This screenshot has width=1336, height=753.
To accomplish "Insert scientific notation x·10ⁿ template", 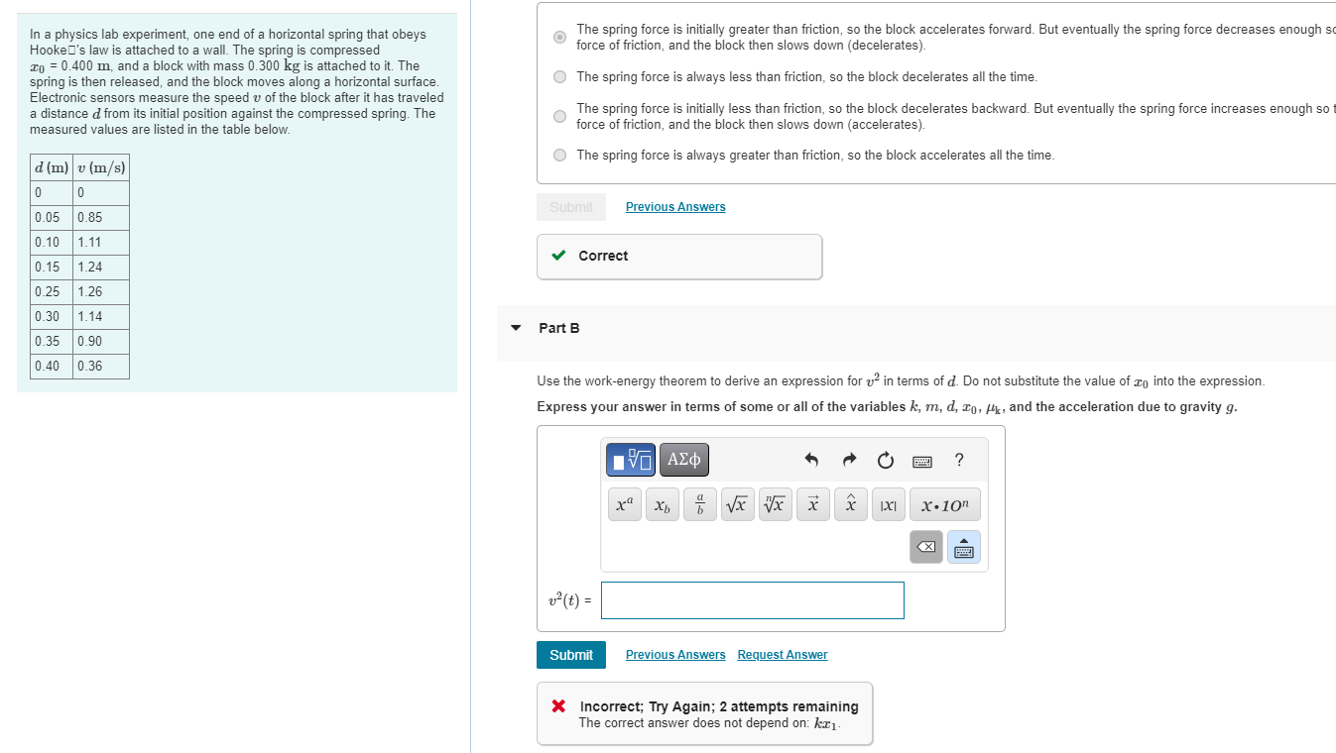I will click(944, 504).
